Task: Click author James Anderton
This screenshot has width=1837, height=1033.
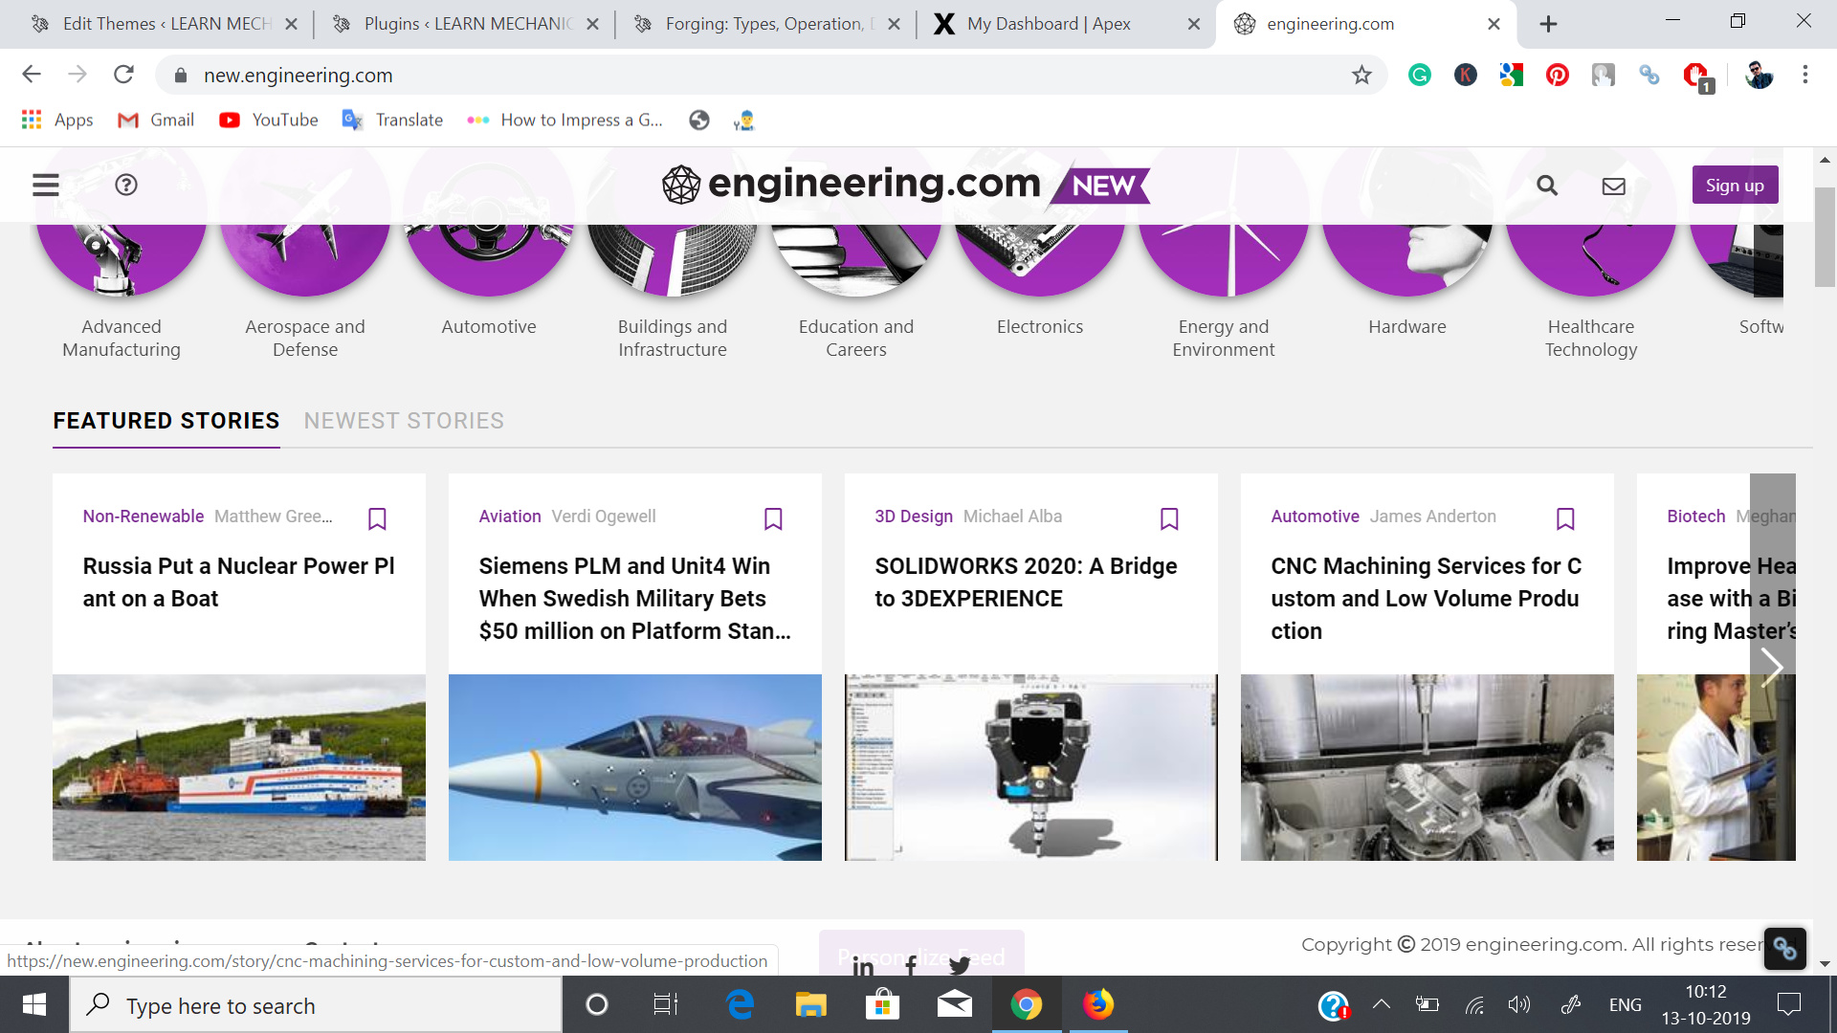Action: [x=1432, y=516]
